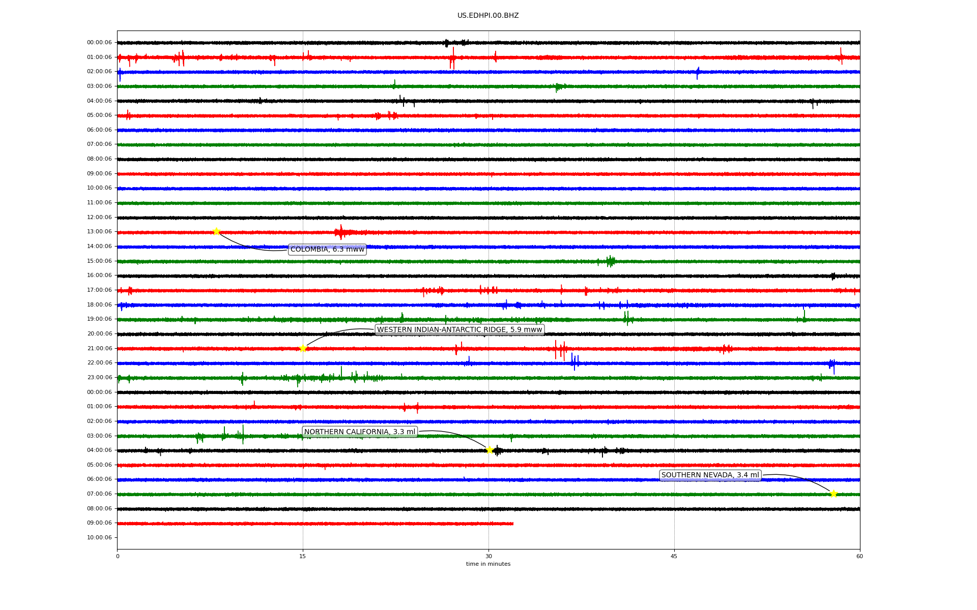977x610 pixels.
Task: Click the 21:00:06 trace time label
Action: pos(99,349)
